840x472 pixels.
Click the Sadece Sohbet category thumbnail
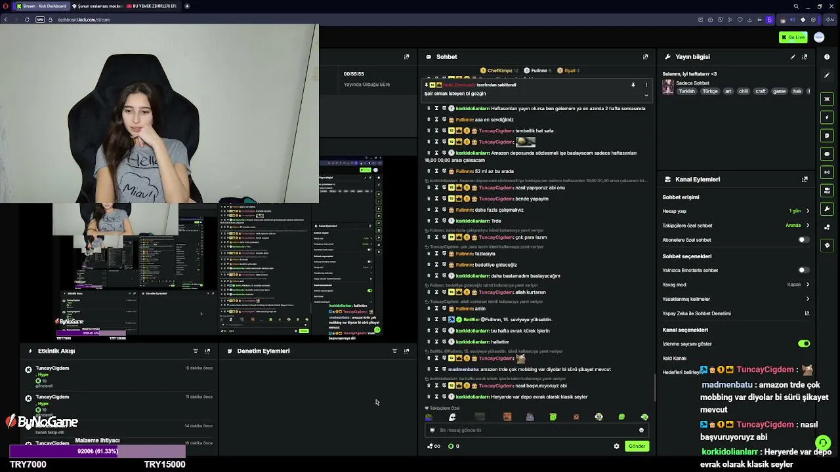click(667, 87)
